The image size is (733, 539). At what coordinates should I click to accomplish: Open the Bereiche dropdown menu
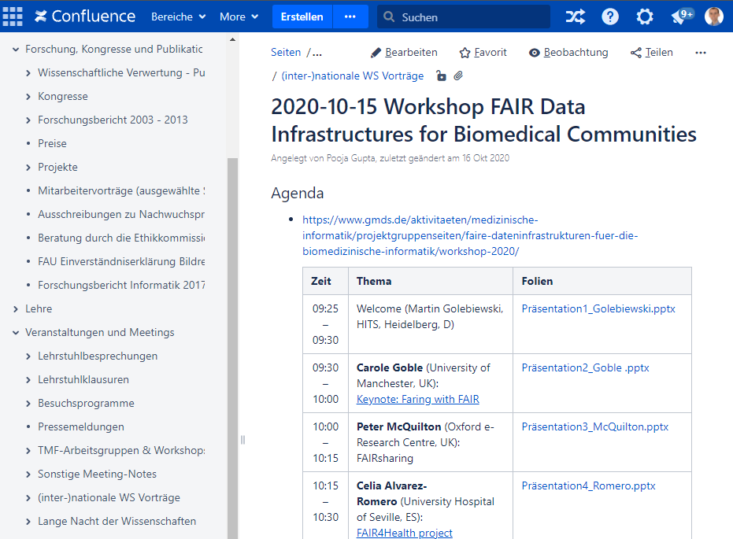click(179, 17)
